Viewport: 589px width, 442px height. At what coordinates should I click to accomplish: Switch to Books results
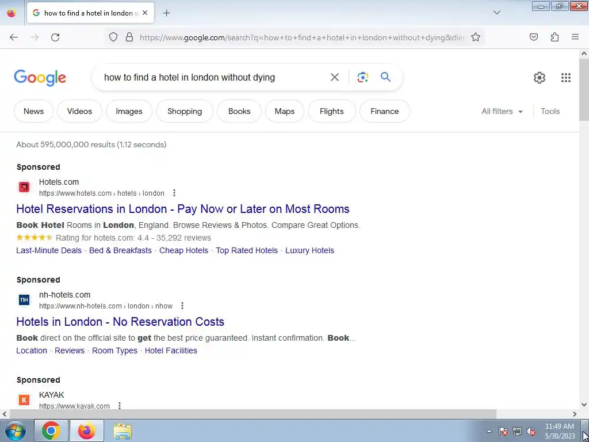pyautogui.click(x=239, y=111)
